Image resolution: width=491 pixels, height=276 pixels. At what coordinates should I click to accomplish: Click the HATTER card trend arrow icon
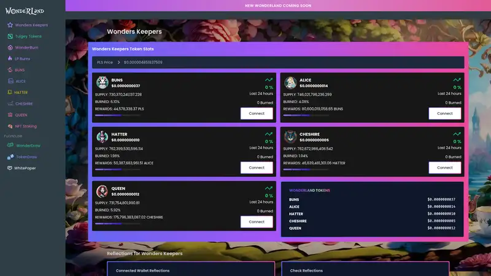269,134
